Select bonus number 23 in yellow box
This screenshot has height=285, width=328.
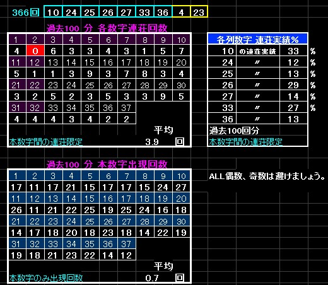pos(199,12)
